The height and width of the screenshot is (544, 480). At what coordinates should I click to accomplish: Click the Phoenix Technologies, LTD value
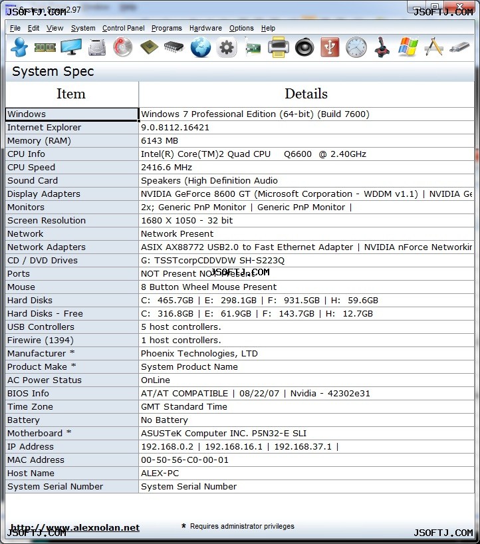tap(199, 353)
